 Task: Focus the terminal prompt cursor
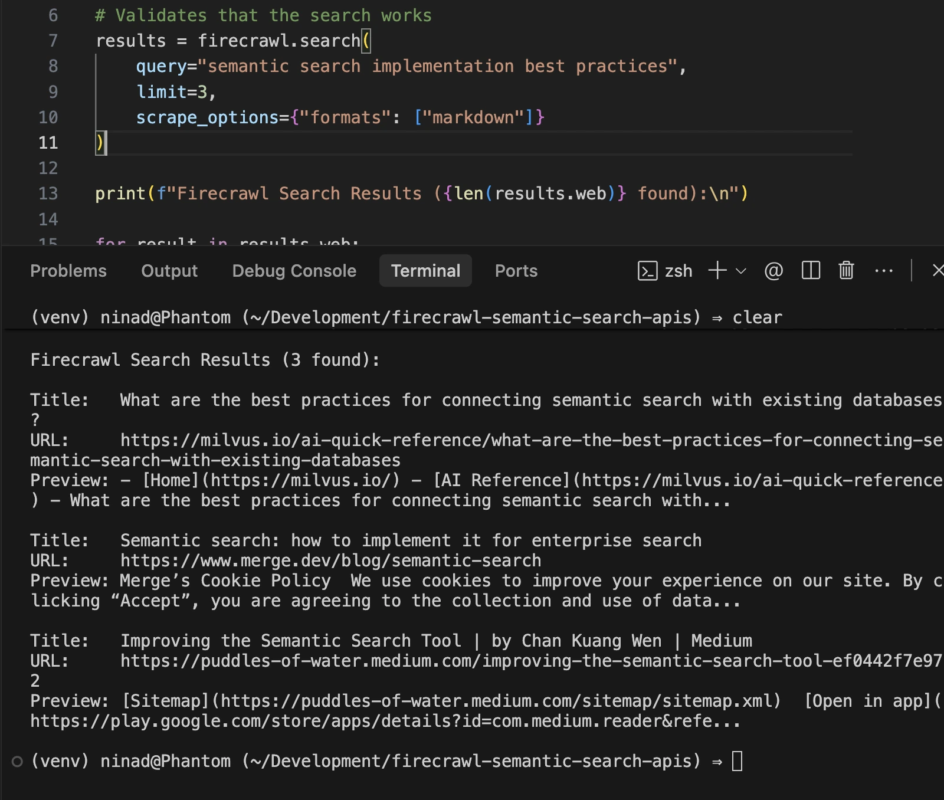click(x=737, y=762)
